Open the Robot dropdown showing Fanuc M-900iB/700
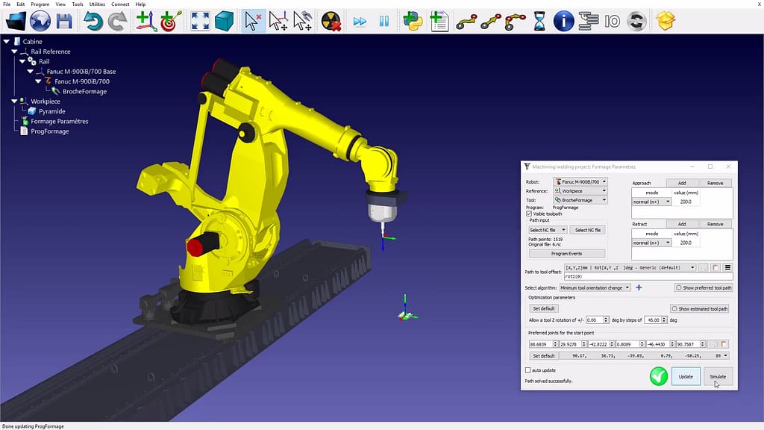764x430 pixels. pos(580,181)
